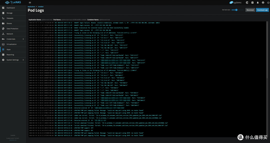
Task: Open Data Protection shield icon
Action: [3, 29]
